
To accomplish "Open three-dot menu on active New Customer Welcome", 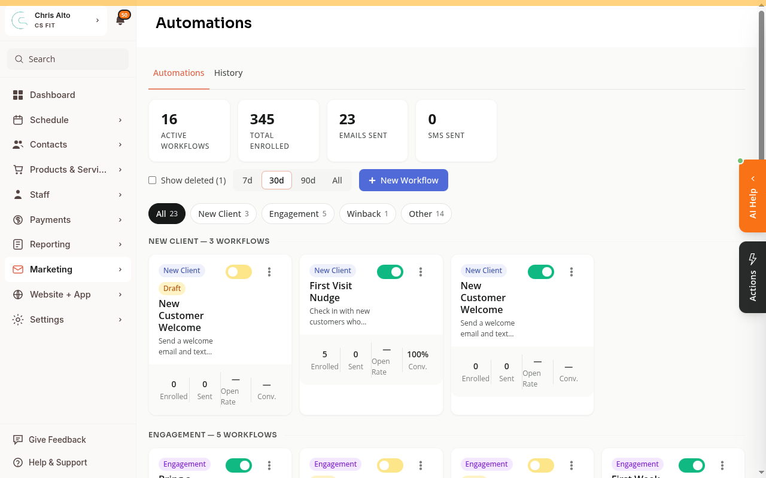I will point(572,272).
